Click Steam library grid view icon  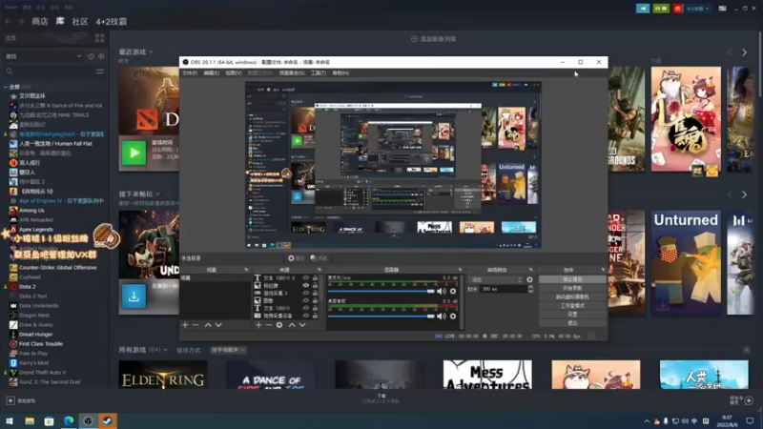(x=100, y=38)
